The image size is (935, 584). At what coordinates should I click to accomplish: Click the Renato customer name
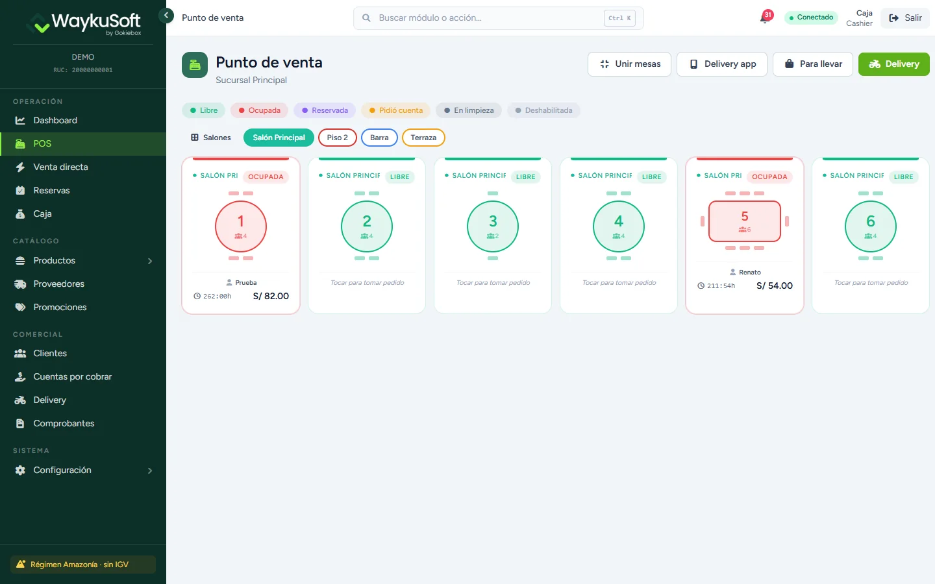[x=750, y=273]
